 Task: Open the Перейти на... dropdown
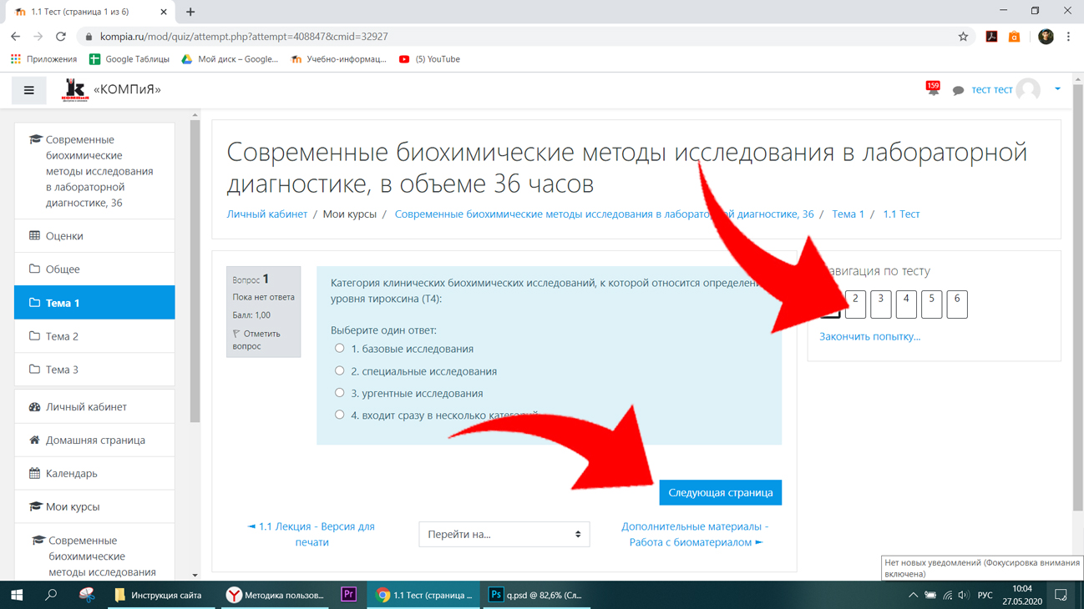504,534
